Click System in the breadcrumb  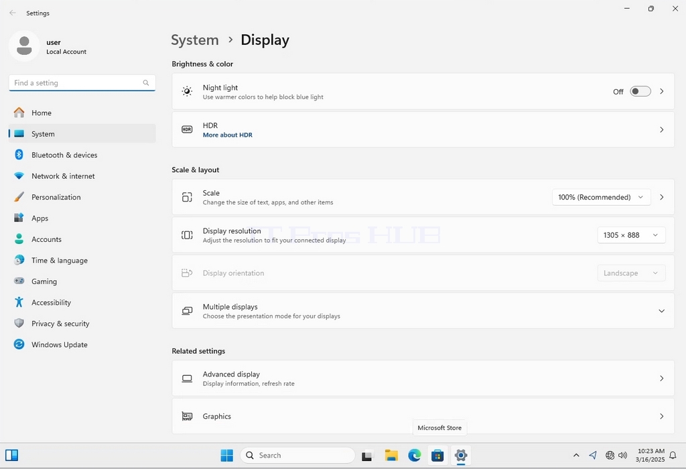pyautogui.click(x=195, y=40)
